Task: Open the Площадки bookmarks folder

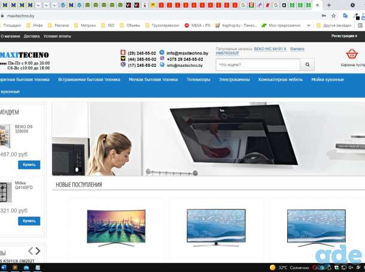Action: click(x=11, y=25)
